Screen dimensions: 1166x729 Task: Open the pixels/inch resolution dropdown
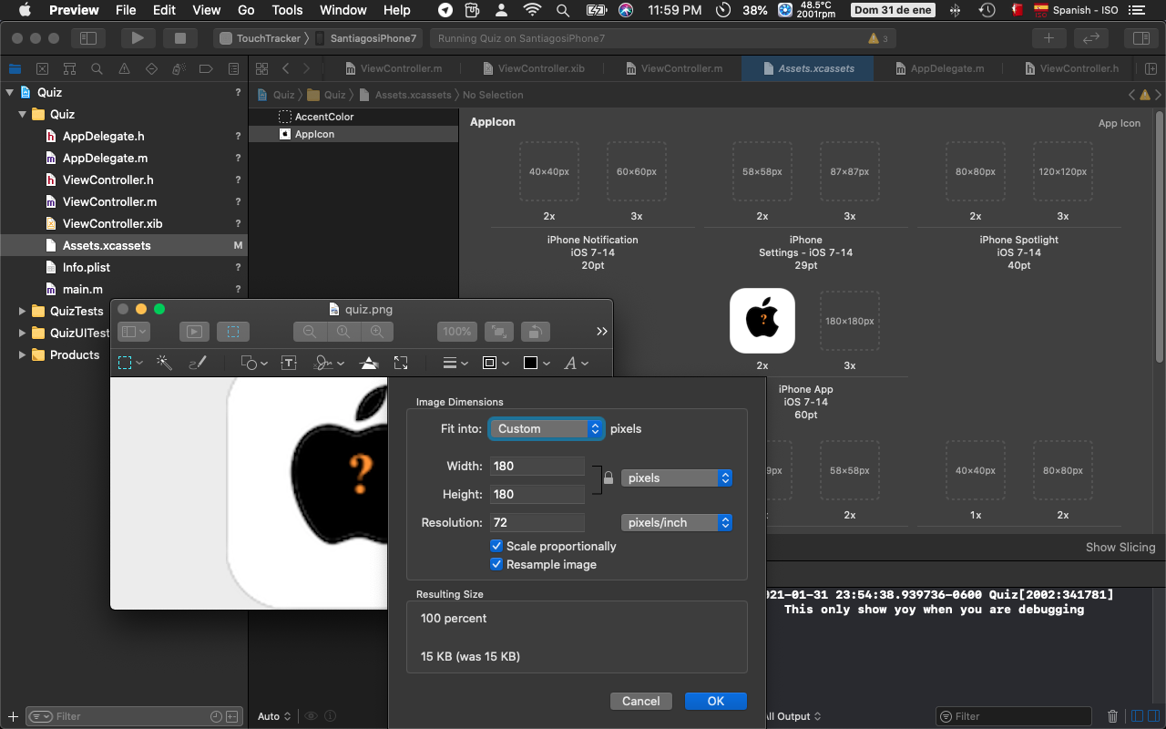pyautogui.click(x=677, y=522)
